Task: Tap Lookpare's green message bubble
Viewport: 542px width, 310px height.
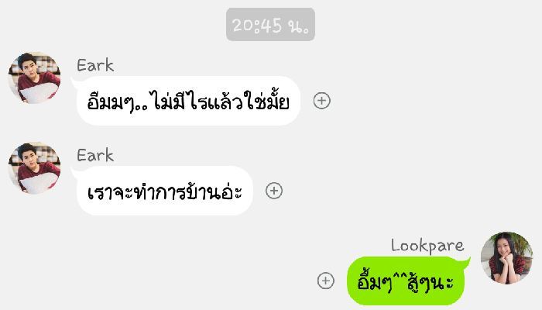Action: (406, 281)
